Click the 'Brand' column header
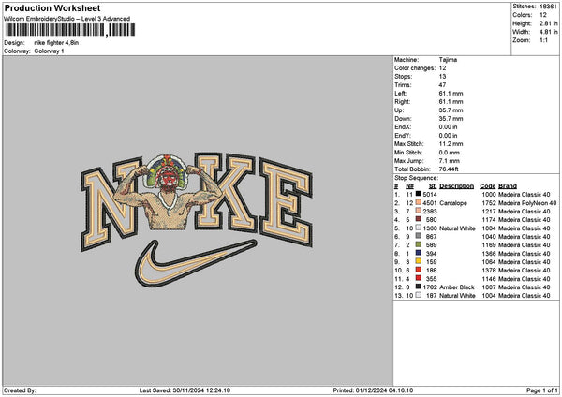The height and width of the screenshot is (397, 562). (508, 186)
